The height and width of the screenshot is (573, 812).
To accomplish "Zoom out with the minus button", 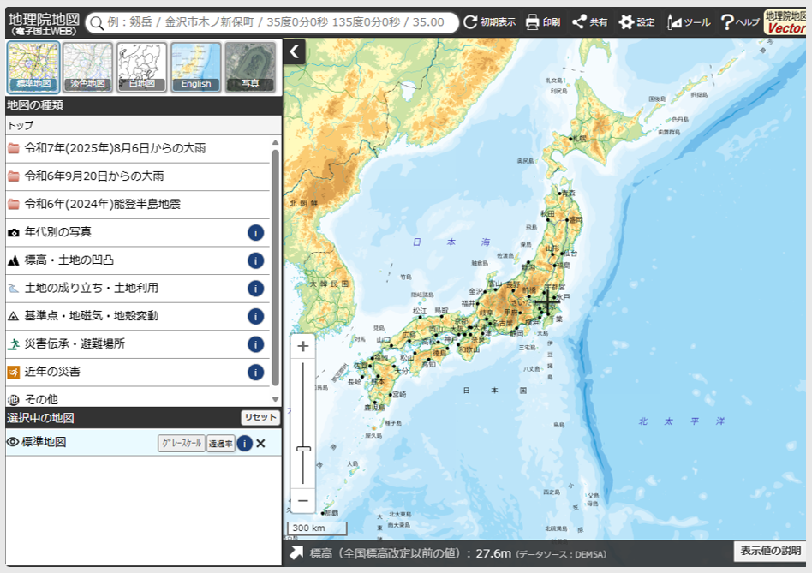I will tap(303, 501).
